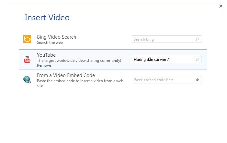Click the YouTube video-sharing community description
Viewport: 227px width, 143px height.
(x=79, y=61)
